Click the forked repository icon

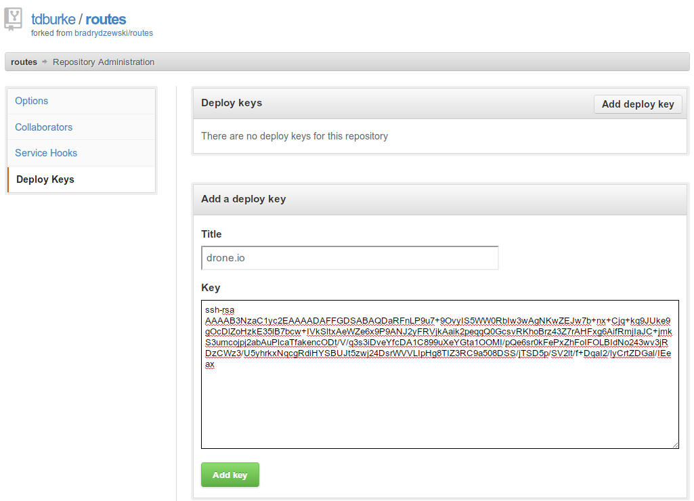click(x=14, y=20)
